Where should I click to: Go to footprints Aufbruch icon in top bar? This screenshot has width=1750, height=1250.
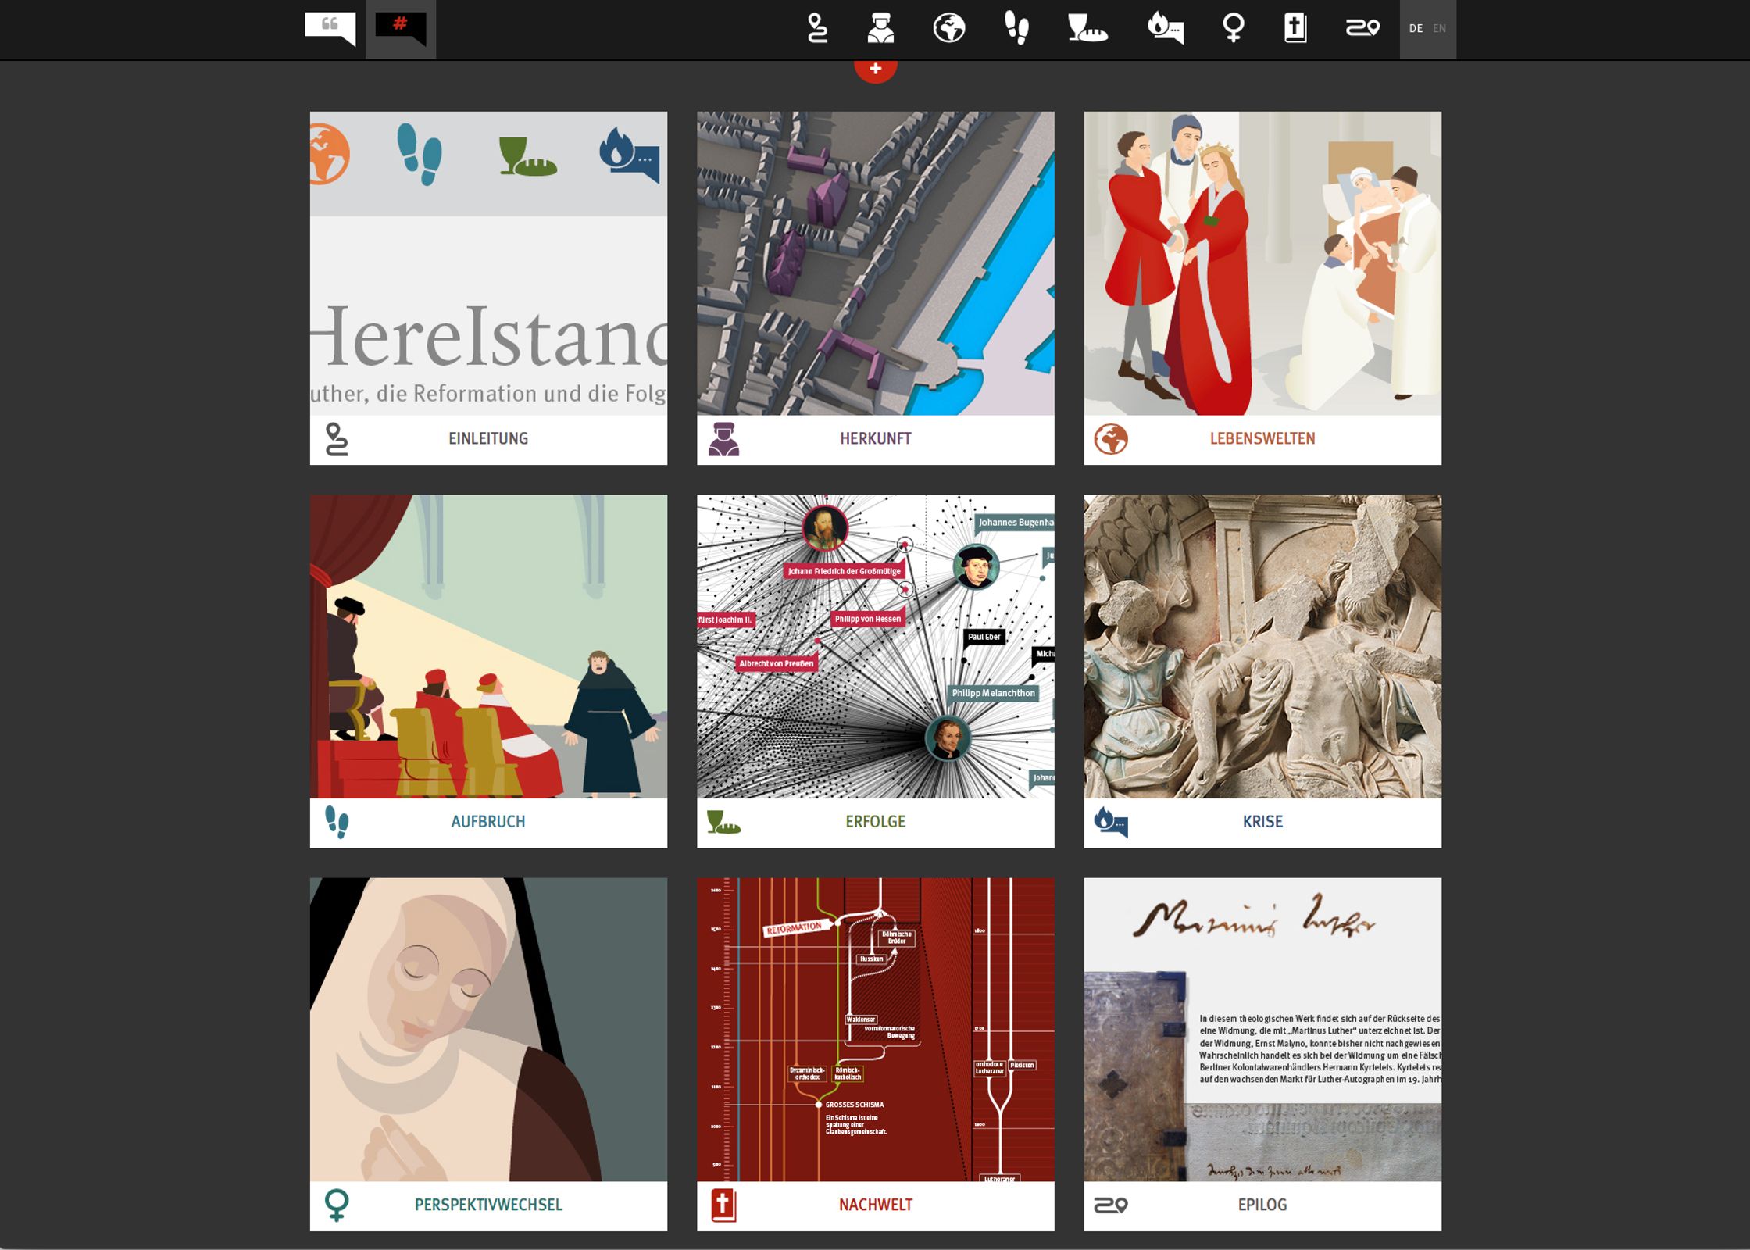click(x=1016, y=28)
